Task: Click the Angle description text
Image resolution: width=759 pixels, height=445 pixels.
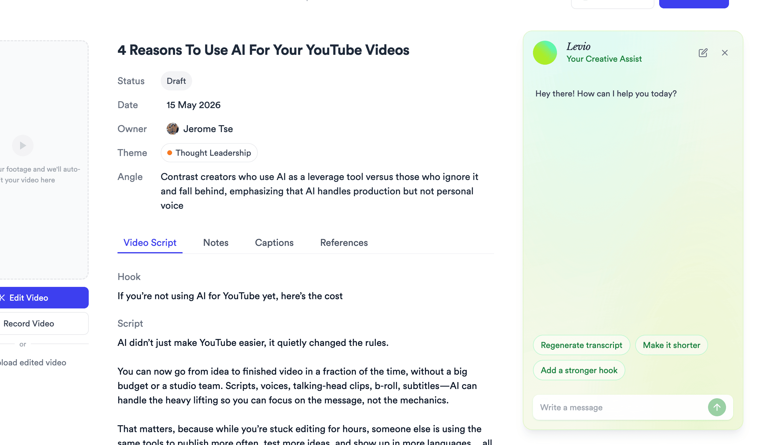Action: [319, 191]
